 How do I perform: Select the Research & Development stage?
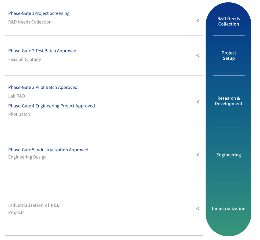click(x=228, y=101)
